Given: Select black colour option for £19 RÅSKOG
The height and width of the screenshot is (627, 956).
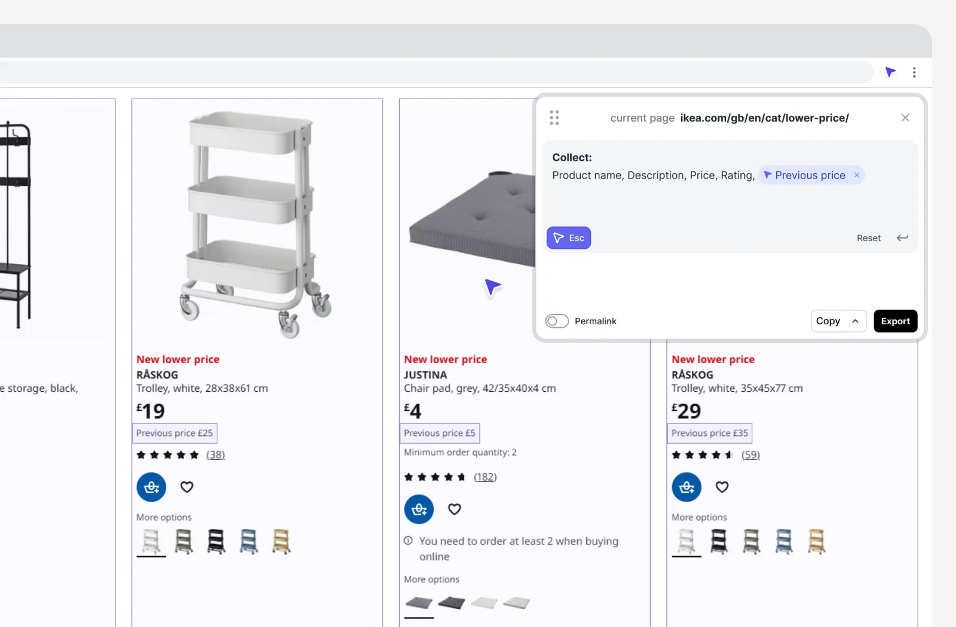Looking at the screenshot, I should coord(216,542).
